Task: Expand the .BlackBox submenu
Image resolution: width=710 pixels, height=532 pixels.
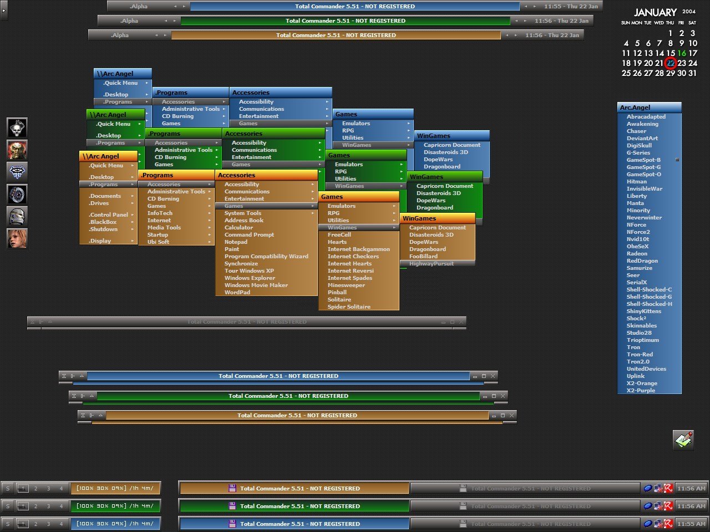Action: click(x=108, y=222)
